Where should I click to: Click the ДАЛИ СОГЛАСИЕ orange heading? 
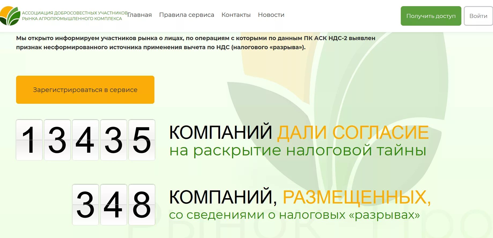pyautogui.click(x=353, y=133)
